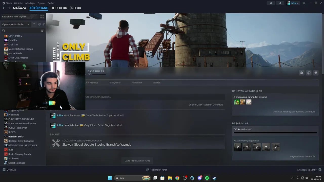Click the sort-by arrow icon in library sidebar

(x=34, y=24)
